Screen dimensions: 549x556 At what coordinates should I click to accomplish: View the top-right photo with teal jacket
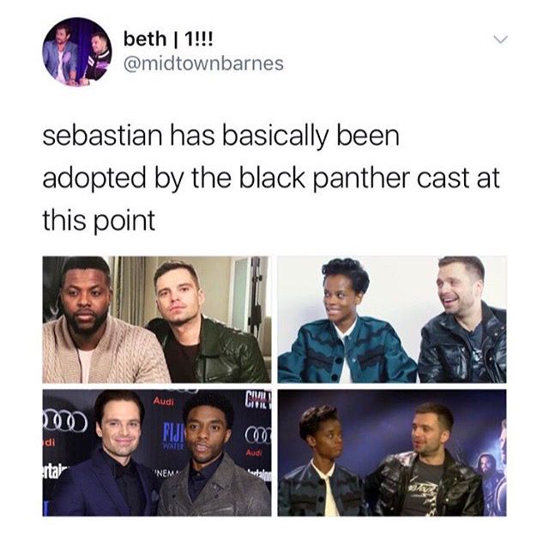pos(392,320)
